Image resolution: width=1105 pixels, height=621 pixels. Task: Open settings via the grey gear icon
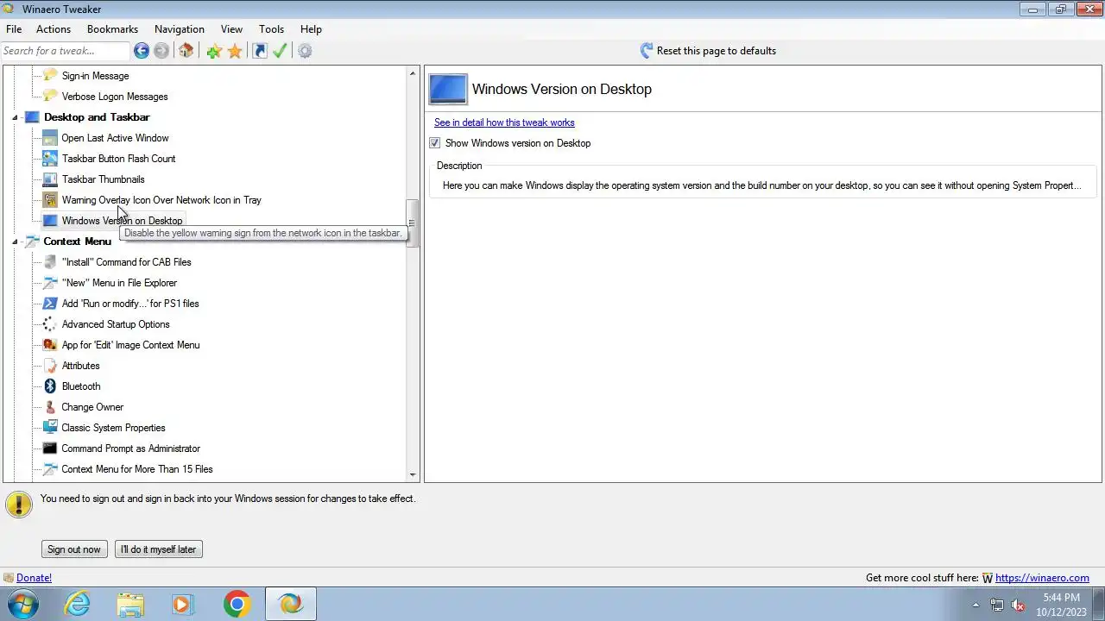[305, 51]
